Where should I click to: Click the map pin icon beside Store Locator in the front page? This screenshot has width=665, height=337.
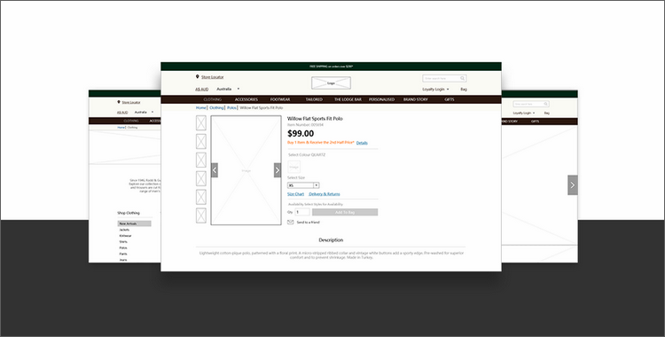[x=197, y=77]
